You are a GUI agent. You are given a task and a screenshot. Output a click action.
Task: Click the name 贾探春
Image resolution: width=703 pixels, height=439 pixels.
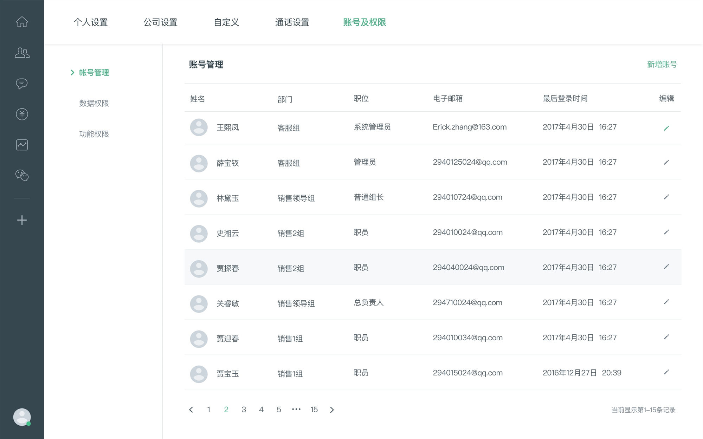227,268
